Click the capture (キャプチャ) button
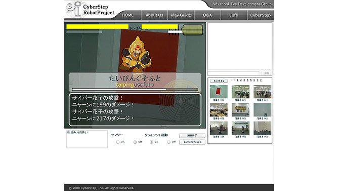The image size is (339, 191). (x=219, y=81)
